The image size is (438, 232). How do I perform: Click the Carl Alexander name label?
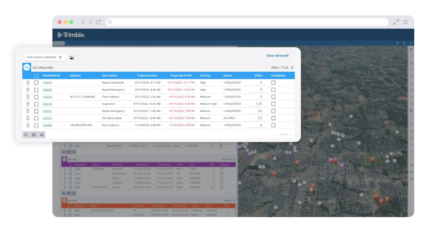[43, 68]
